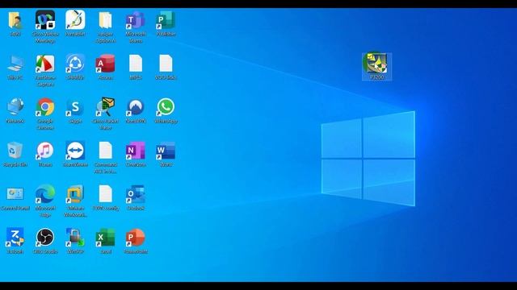
Task: Select the WinSCP shortcut icon
Action: coord(75,238)
